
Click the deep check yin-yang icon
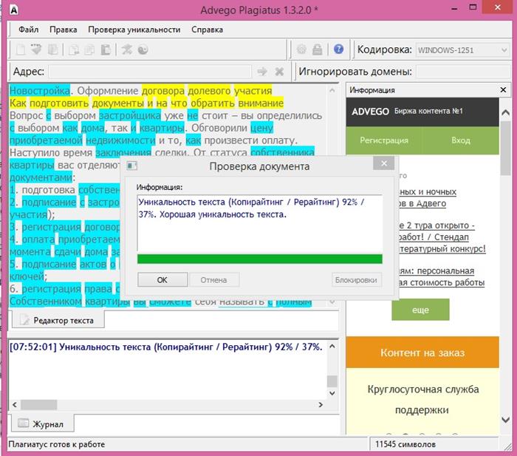point(143,50)
